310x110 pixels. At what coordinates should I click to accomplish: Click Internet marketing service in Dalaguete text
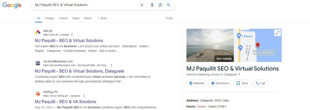pos(212,74)
